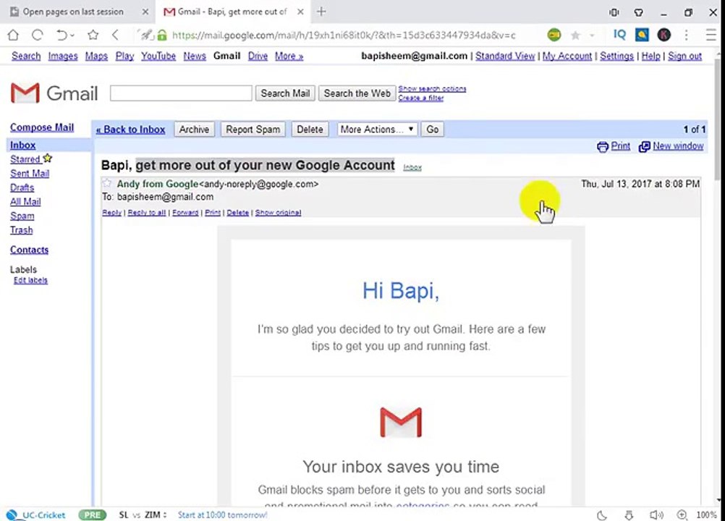This screenshot has width=725, height=521.
Task: Open the Drafts folder
Action: [x=22, y=187]
